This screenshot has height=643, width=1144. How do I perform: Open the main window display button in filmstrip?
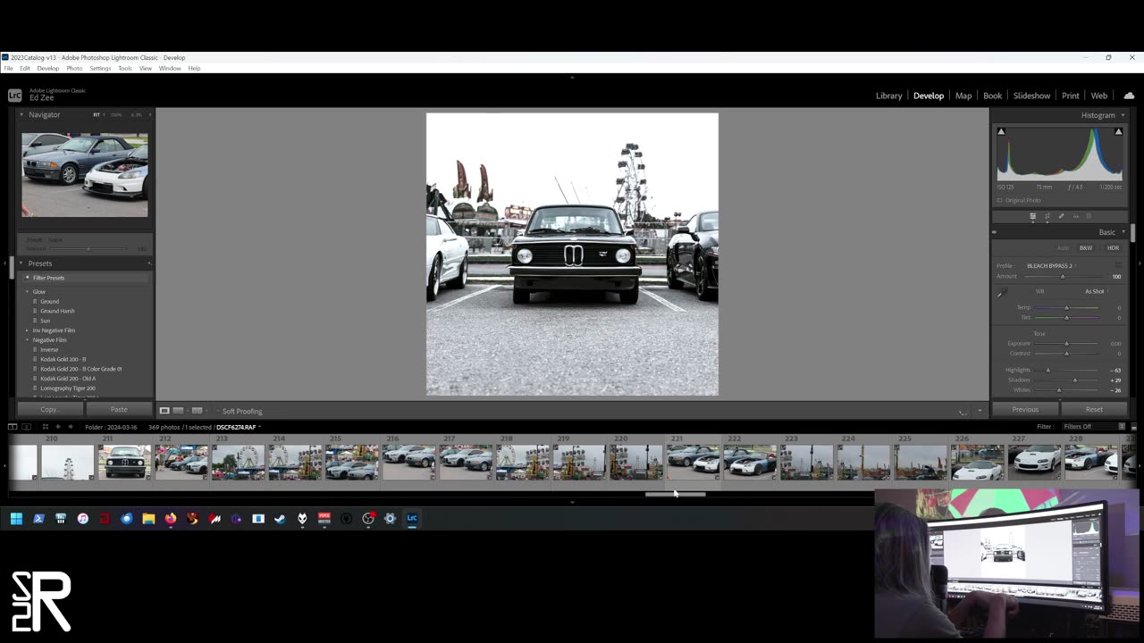pos(13,427)
